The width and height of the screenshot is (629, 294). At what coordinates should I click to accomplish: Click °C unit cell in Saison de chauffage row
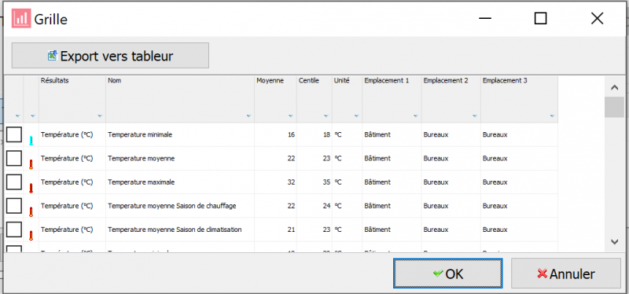tap(347, 206)
